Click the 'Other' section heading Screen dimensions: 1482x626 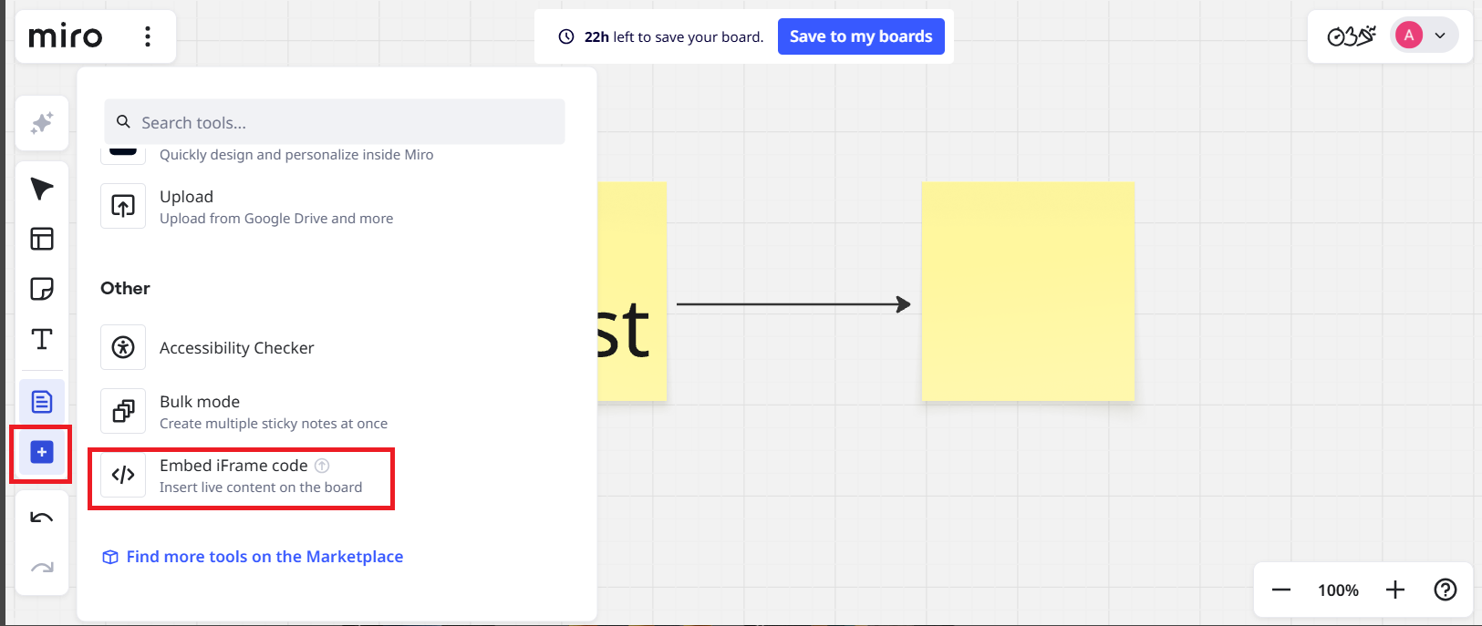pos(125,288)
